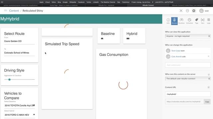Open the more options ellipsis icon

coord(187,11)
